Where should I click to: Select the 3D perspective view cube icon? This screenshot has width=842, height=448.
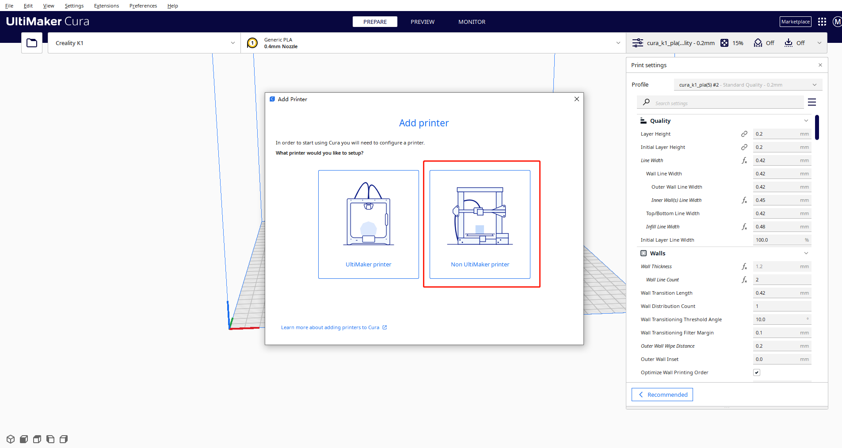(x=11, y=439)
